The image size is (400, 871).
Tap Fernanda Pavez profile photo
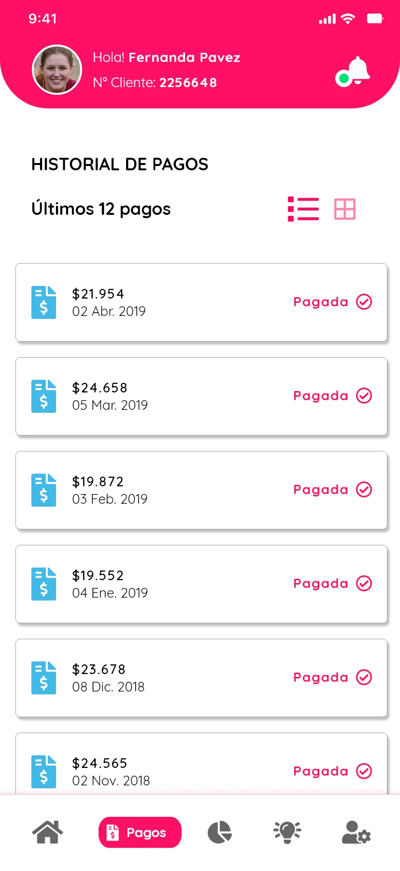click(x=57, y=70)
